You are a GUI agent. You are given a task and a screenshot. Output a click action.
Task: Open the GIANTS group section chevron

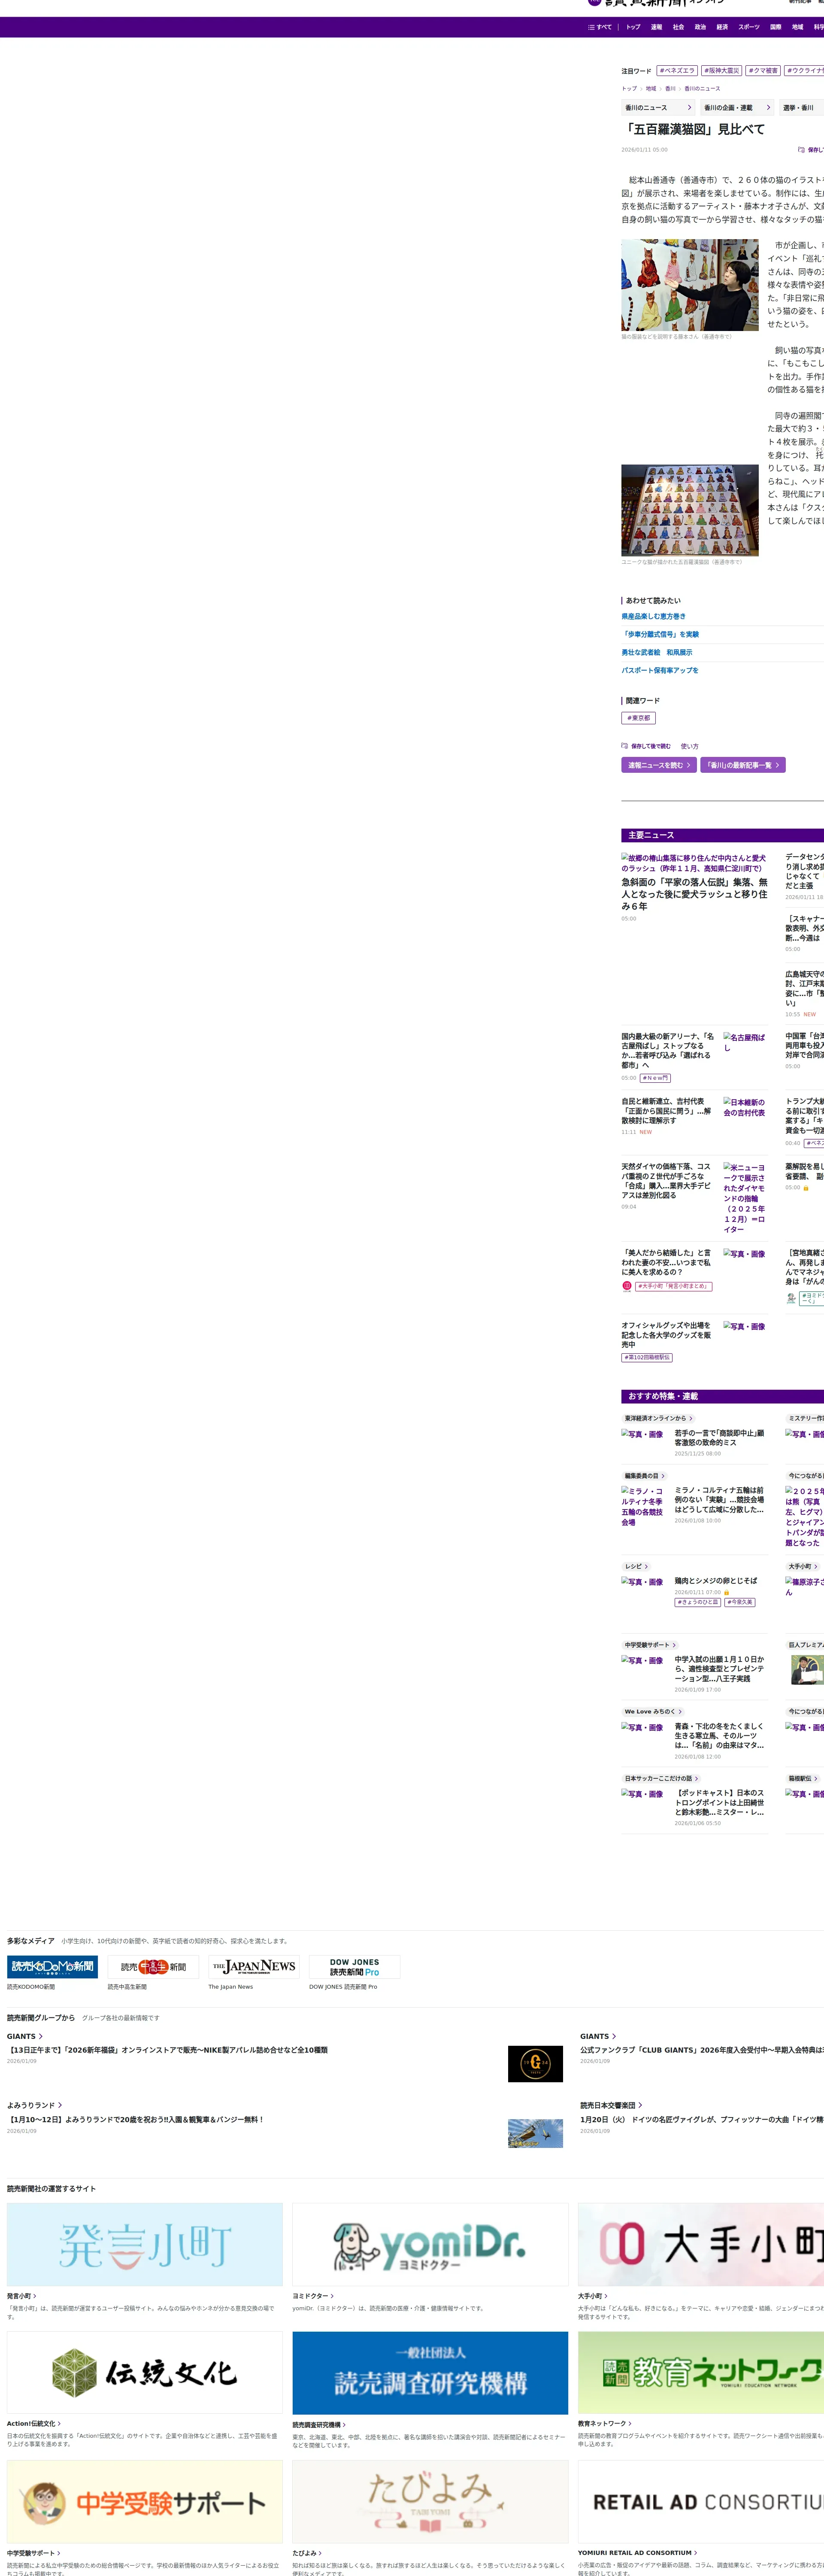point(40,2036)
